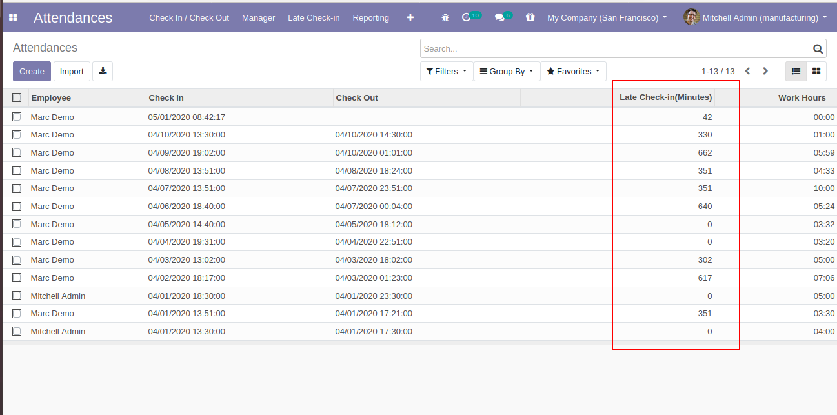Click in the Search input field

[x=613, y=49]
